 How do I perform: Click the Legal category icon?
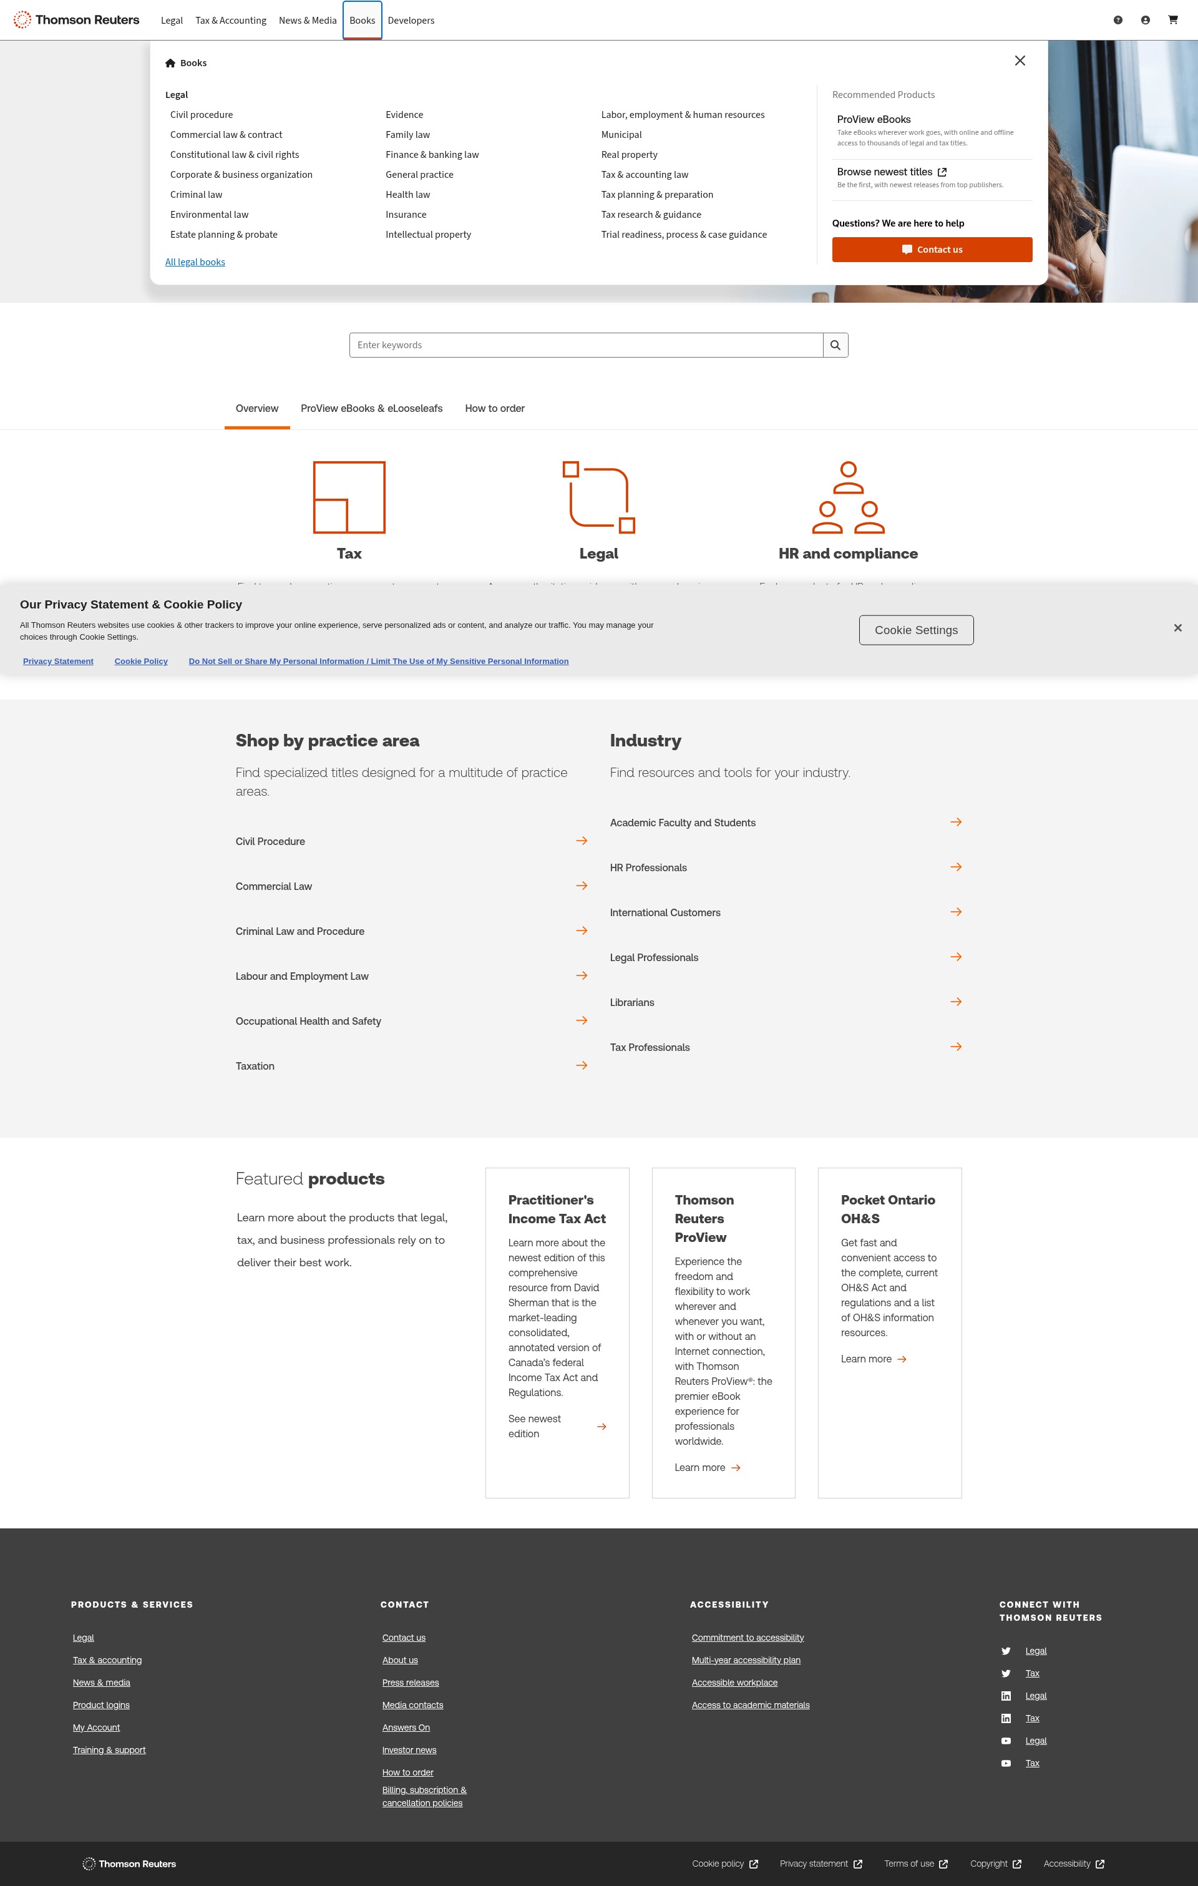point(598,497)
